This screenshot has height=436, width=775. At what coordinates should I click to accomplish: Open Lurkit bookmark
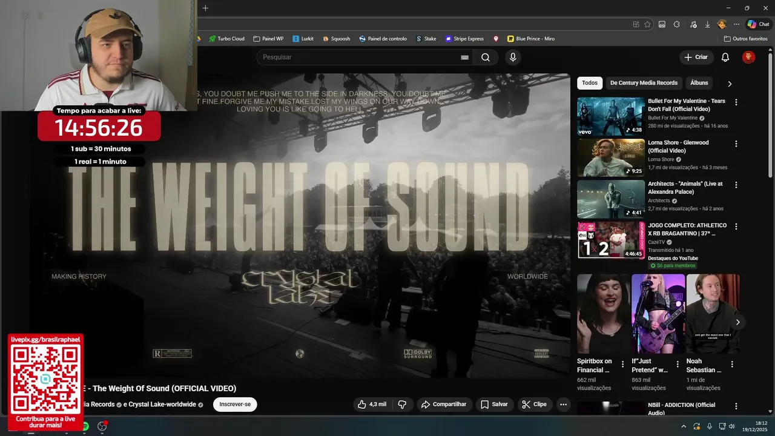pyautogui.click(x=303, y=39)
